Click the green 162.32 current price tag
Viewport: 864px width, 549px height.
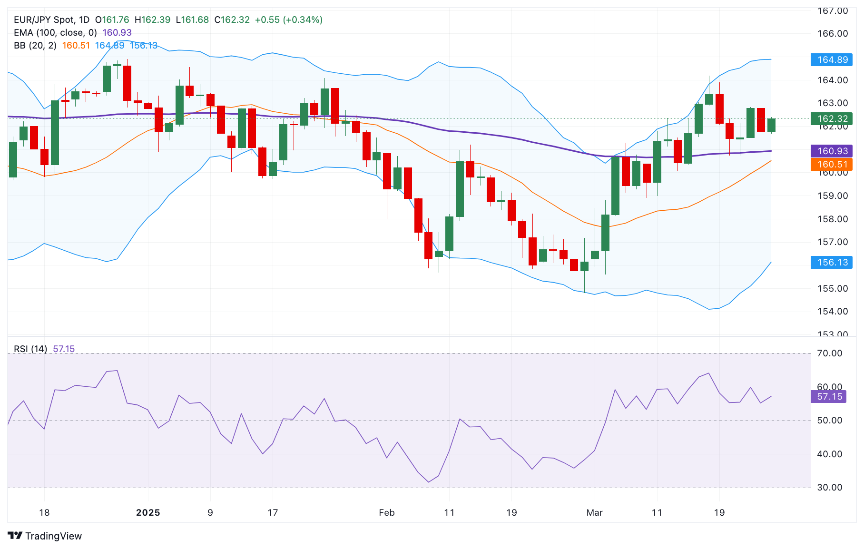click(x=832, y=119)
